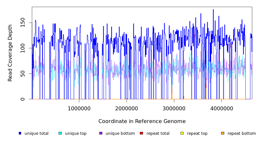Click the purple unique bottom legend swatch
The image size is (259, 141).
coord(101,133)
